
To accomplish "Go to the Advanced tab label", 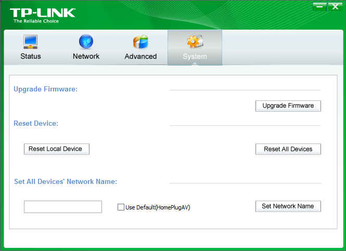I will click(x=140, y=57).
